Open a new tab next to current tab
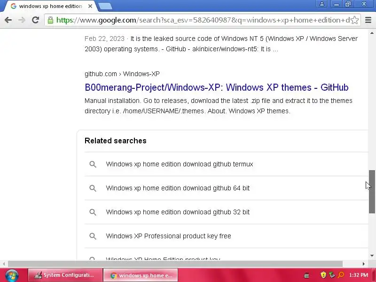The width and height of the screenshot is (376, 282). tap(105, 7)
